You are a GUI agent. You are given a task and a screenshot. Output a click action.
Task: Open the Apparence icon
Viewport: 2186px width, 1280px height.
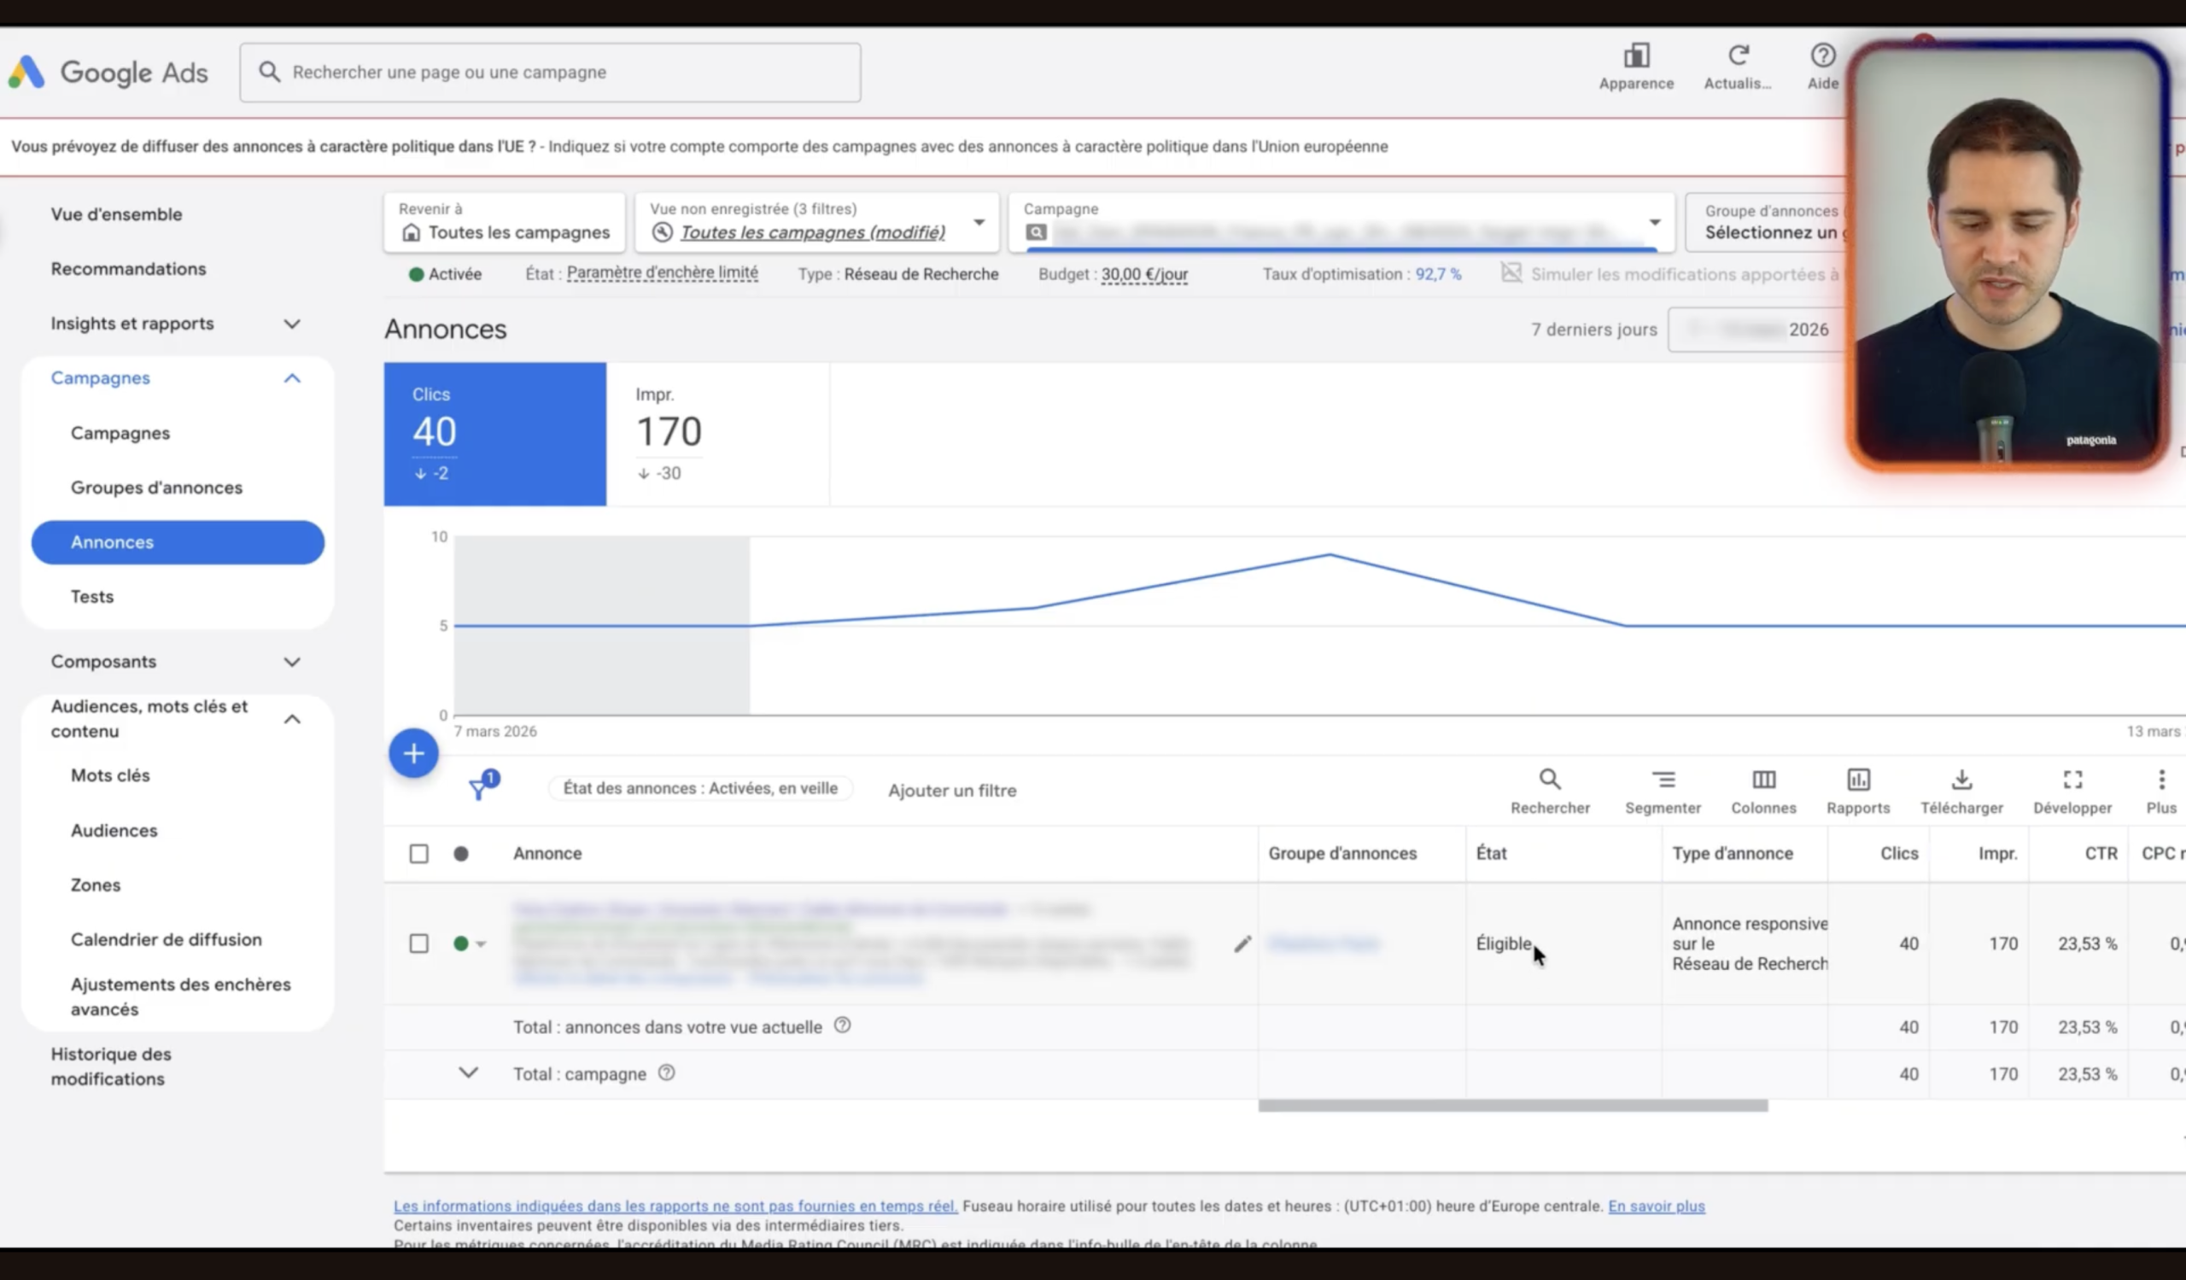1636,56
